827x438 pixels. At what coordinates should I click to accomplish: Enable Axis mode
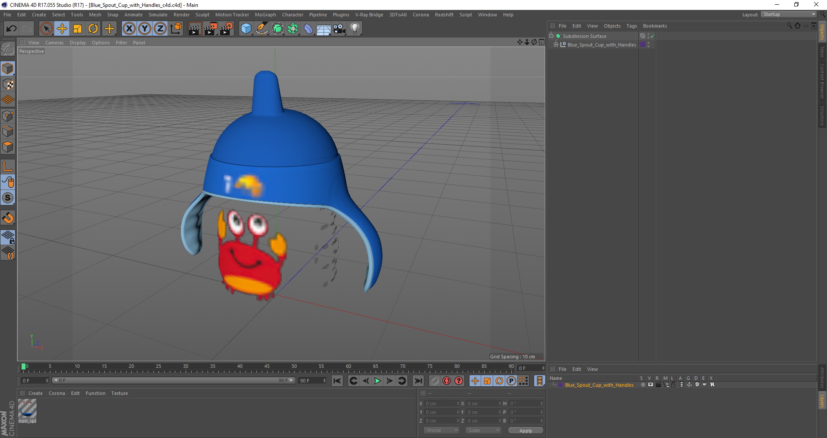click(8, 167)
